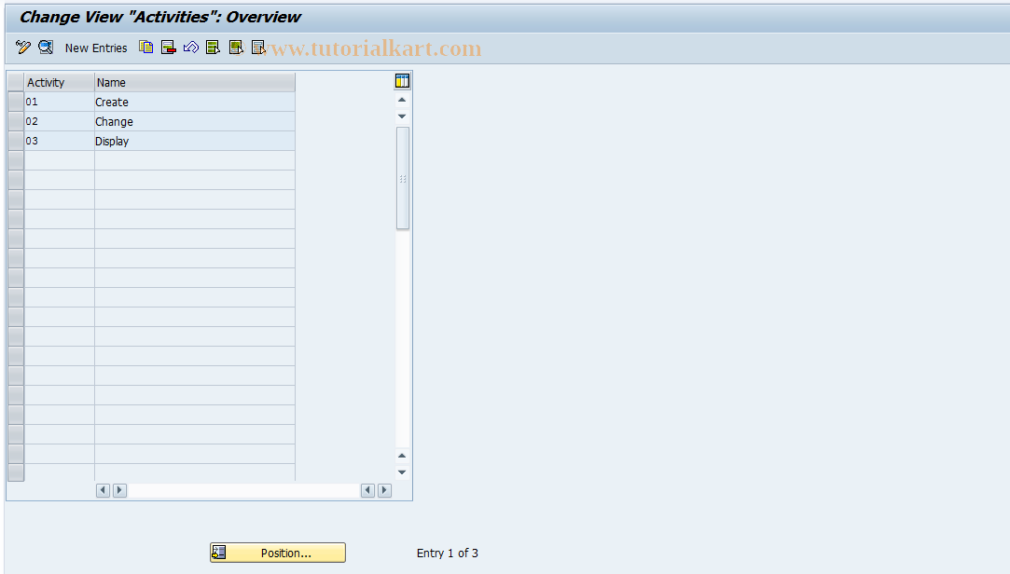Image resolution: width=1010 pixels, height=574 pixels.
Task: Edit the Create name cell
Action: [195, 102]
